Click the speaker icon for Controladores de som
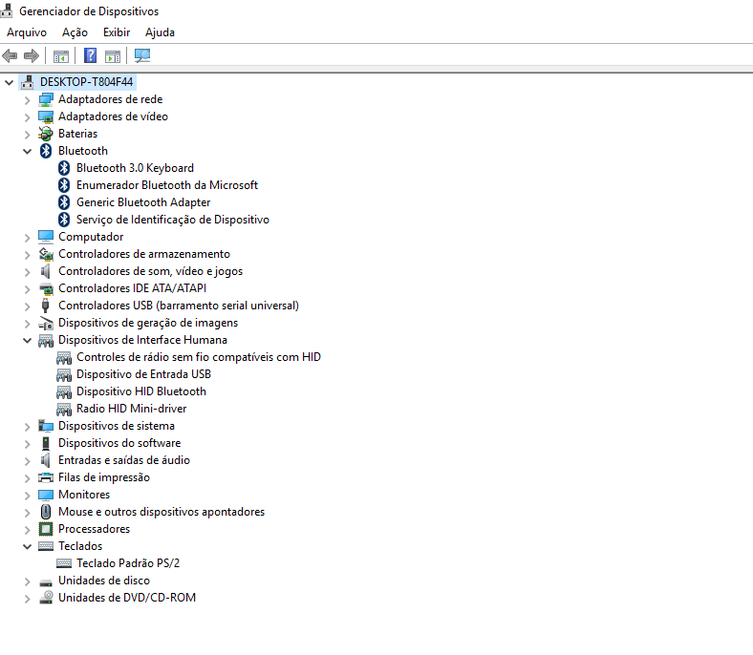753x655 pixels. pos(45,271)
